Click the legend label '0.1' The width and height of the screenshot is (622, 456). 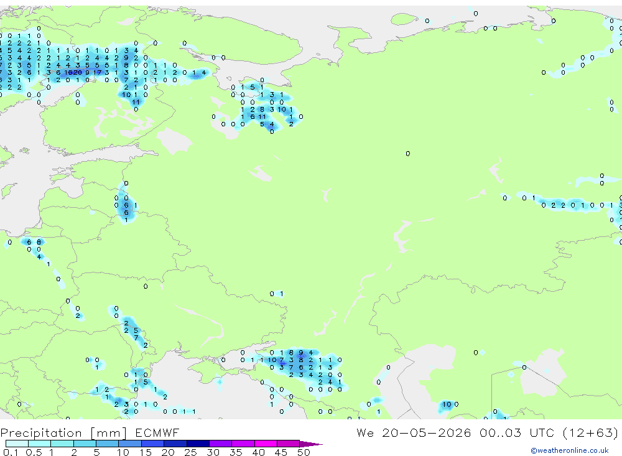11,452
